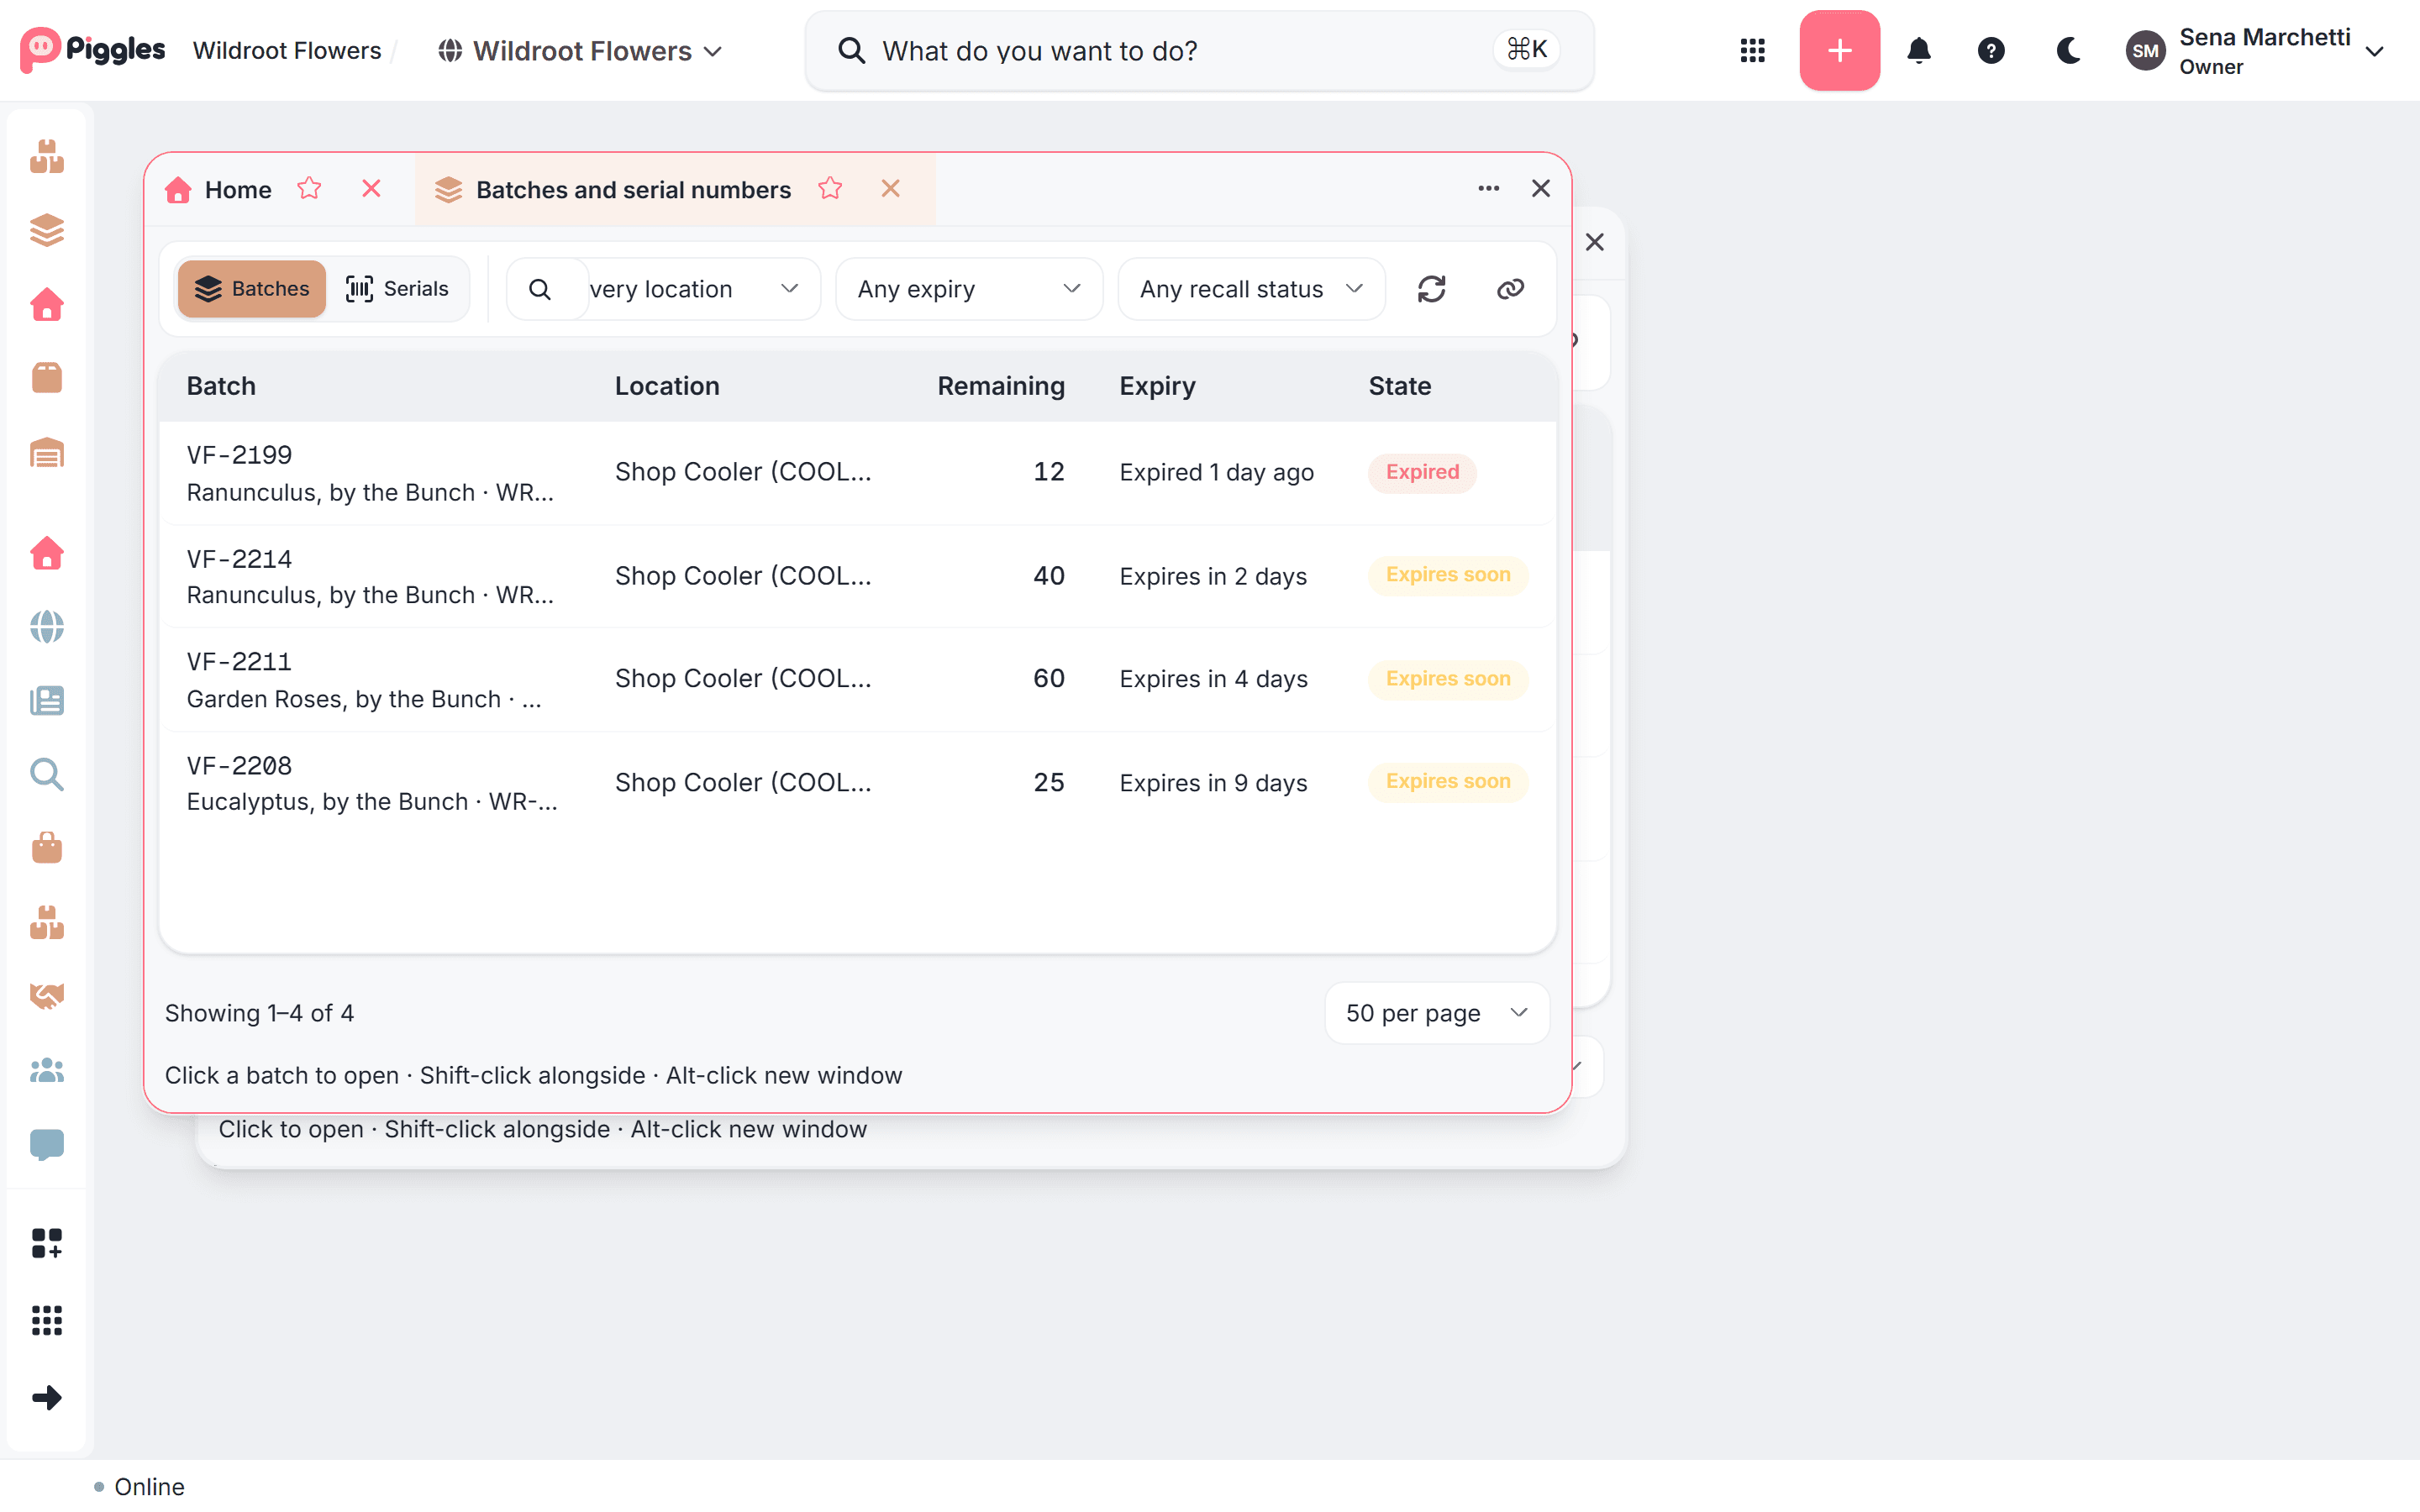Switch the view to Serials
2420x1512 pixels.
click(397, 289)
